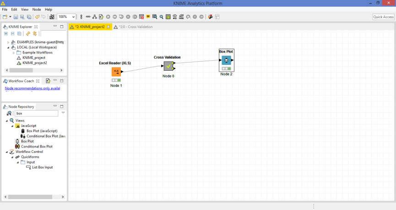396x210 pixels.
Task: Close the KNIME_project2 editor tab
Action: [108, 26]
